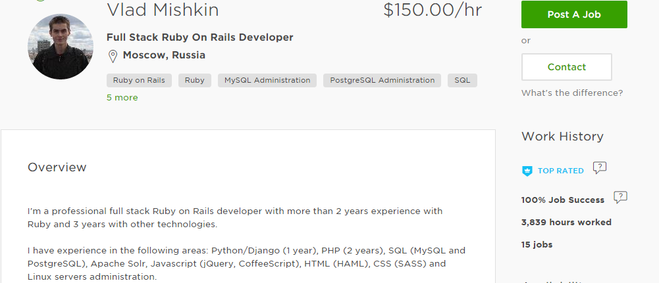
Task: Click the Contact button
Action: click(567, 67)
